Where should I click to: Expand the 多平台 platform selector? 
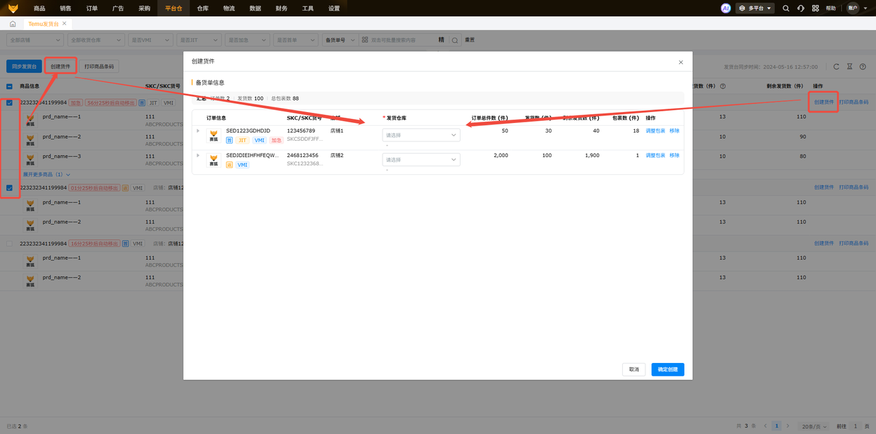click(755, 8)
